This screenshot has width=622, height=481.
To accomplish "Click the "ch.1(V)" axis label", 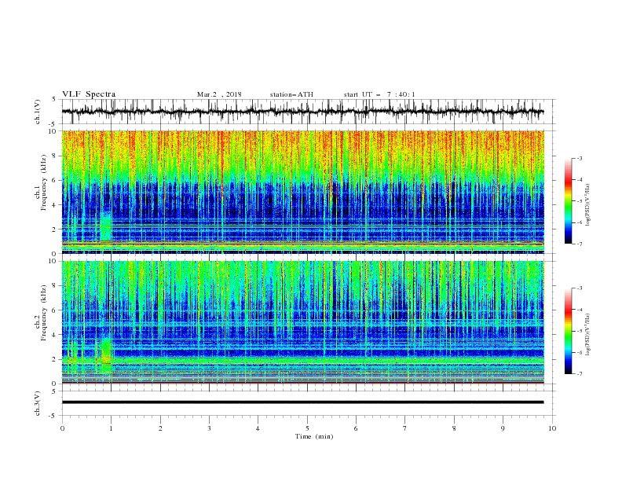I will 37,112.
